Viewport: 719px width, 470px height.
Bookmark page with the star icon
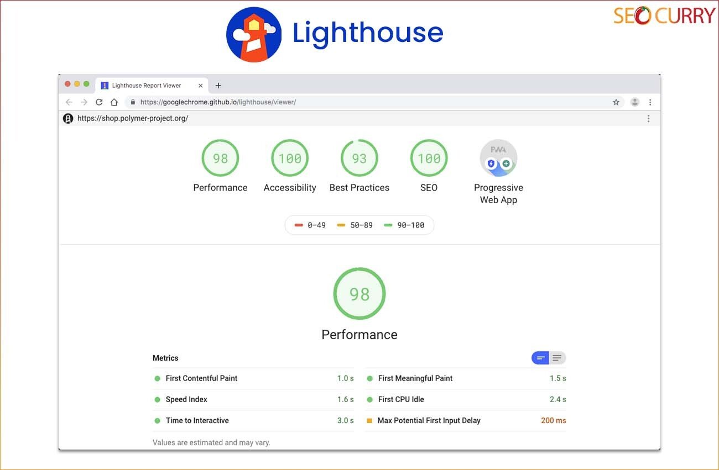pos(616,102)
